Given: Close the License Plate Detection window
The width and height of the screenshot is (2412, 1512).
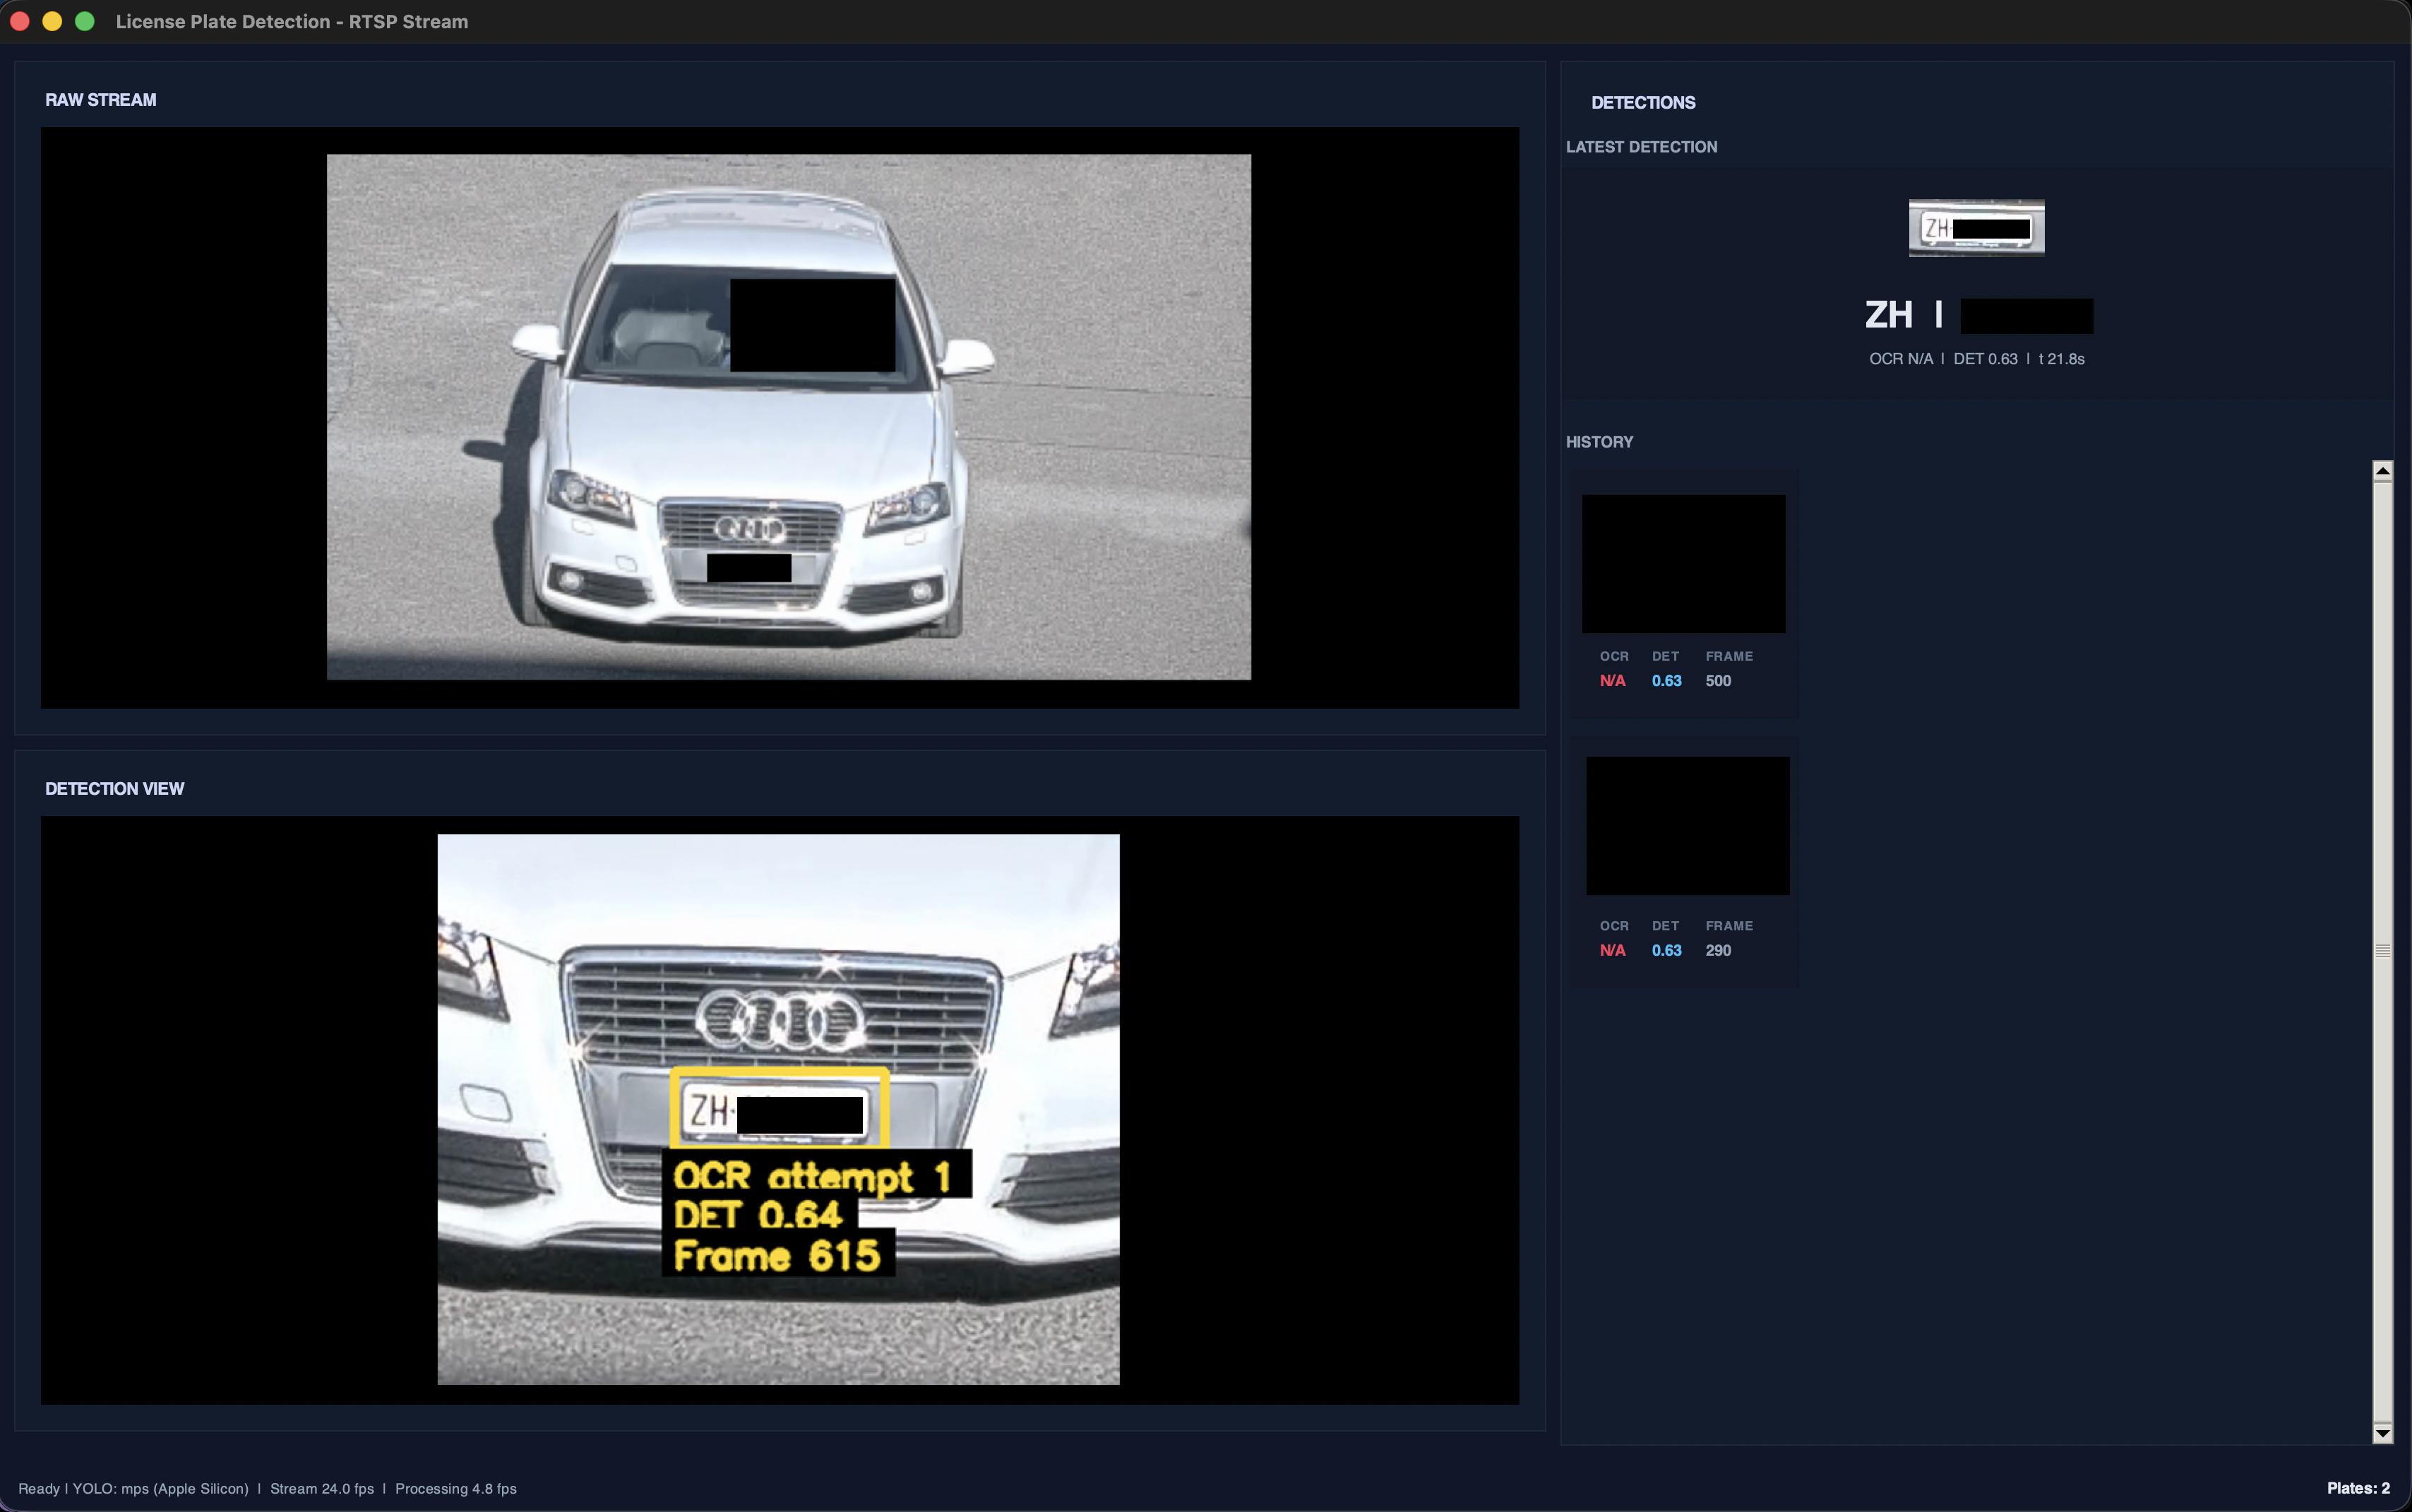Looking at the screenshot, I should click(x=20, y=21).
